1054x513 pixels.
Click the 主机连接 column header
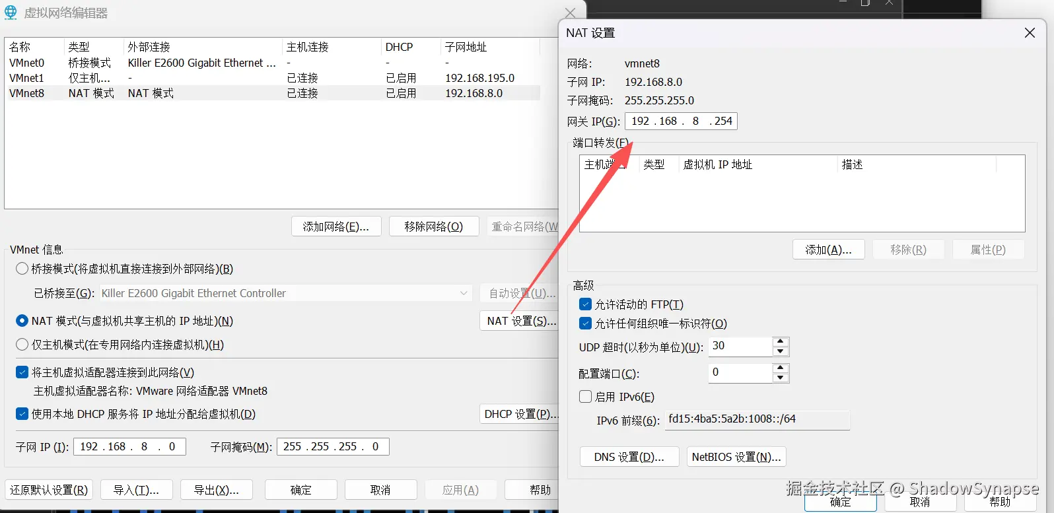click(332, 47)
